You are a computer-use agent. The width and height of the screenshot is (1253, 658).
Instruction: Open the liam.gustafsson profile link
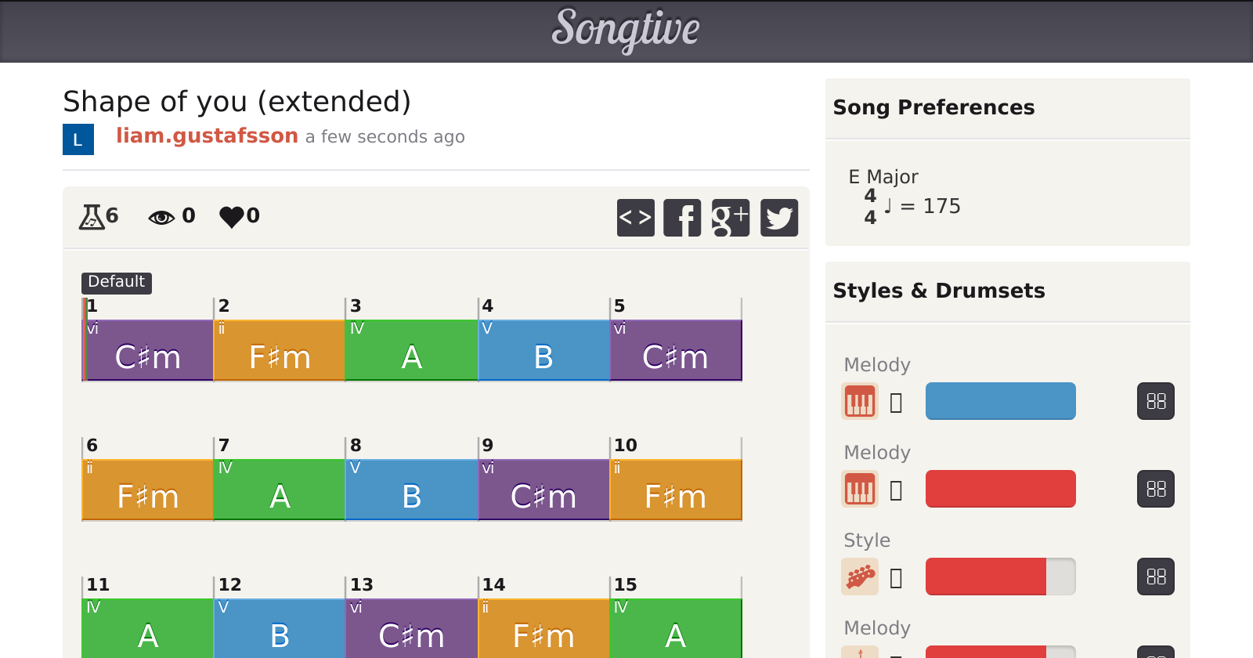pyautogui.click(x=207, y=136)
